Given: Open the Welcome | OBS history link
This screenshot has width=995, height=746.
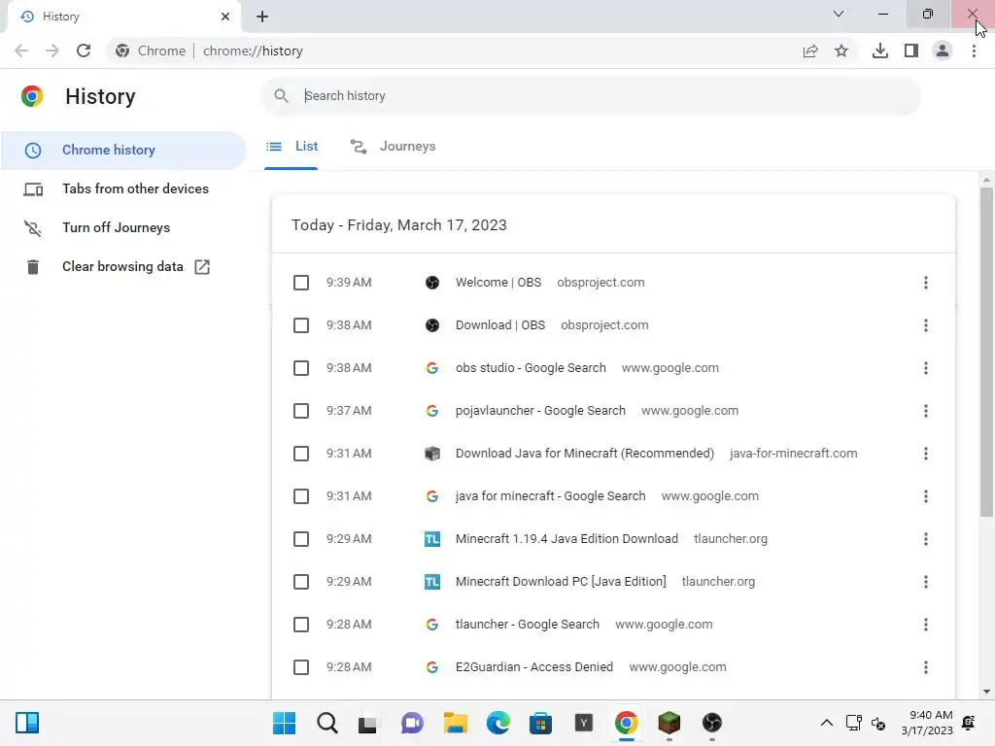Looking at the screenshot, I should click(498, 283).
